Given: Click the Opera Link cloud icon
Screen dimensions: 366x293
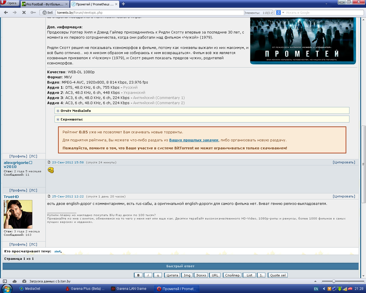Looking at the screenshot, I should click(15, 281).
